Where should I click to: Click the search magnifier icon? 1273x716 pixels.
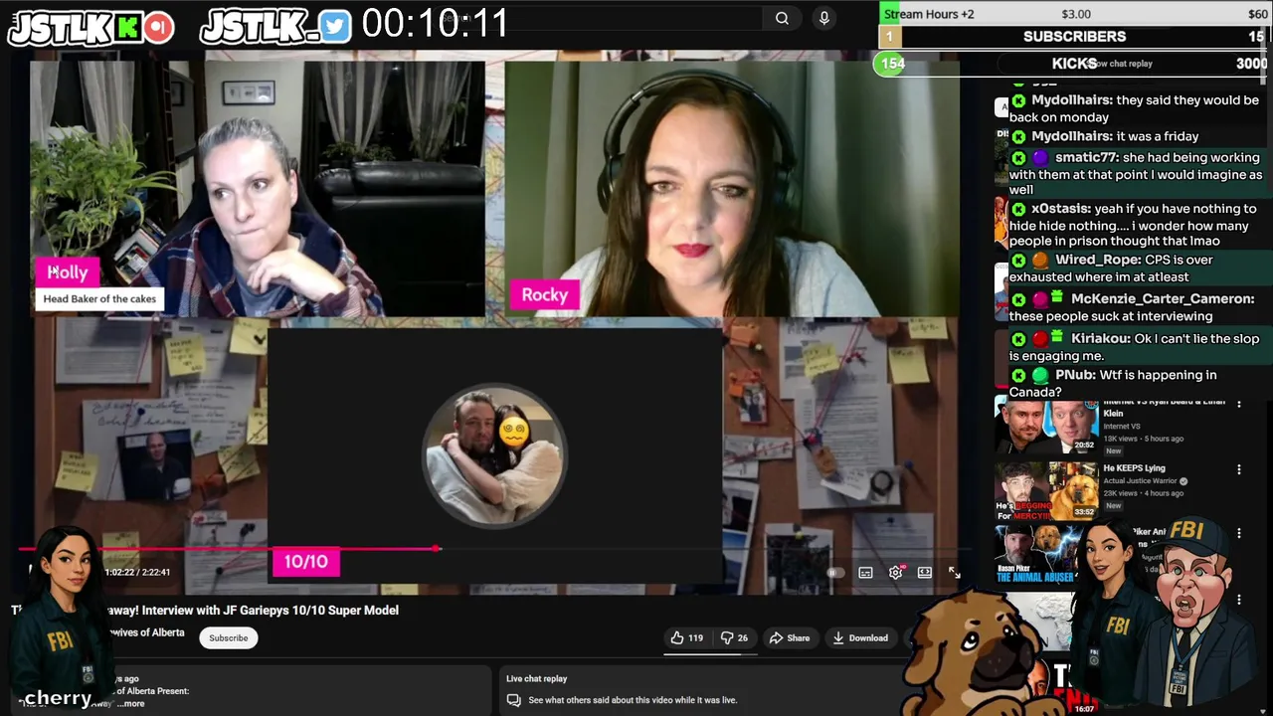coord(782,18)
